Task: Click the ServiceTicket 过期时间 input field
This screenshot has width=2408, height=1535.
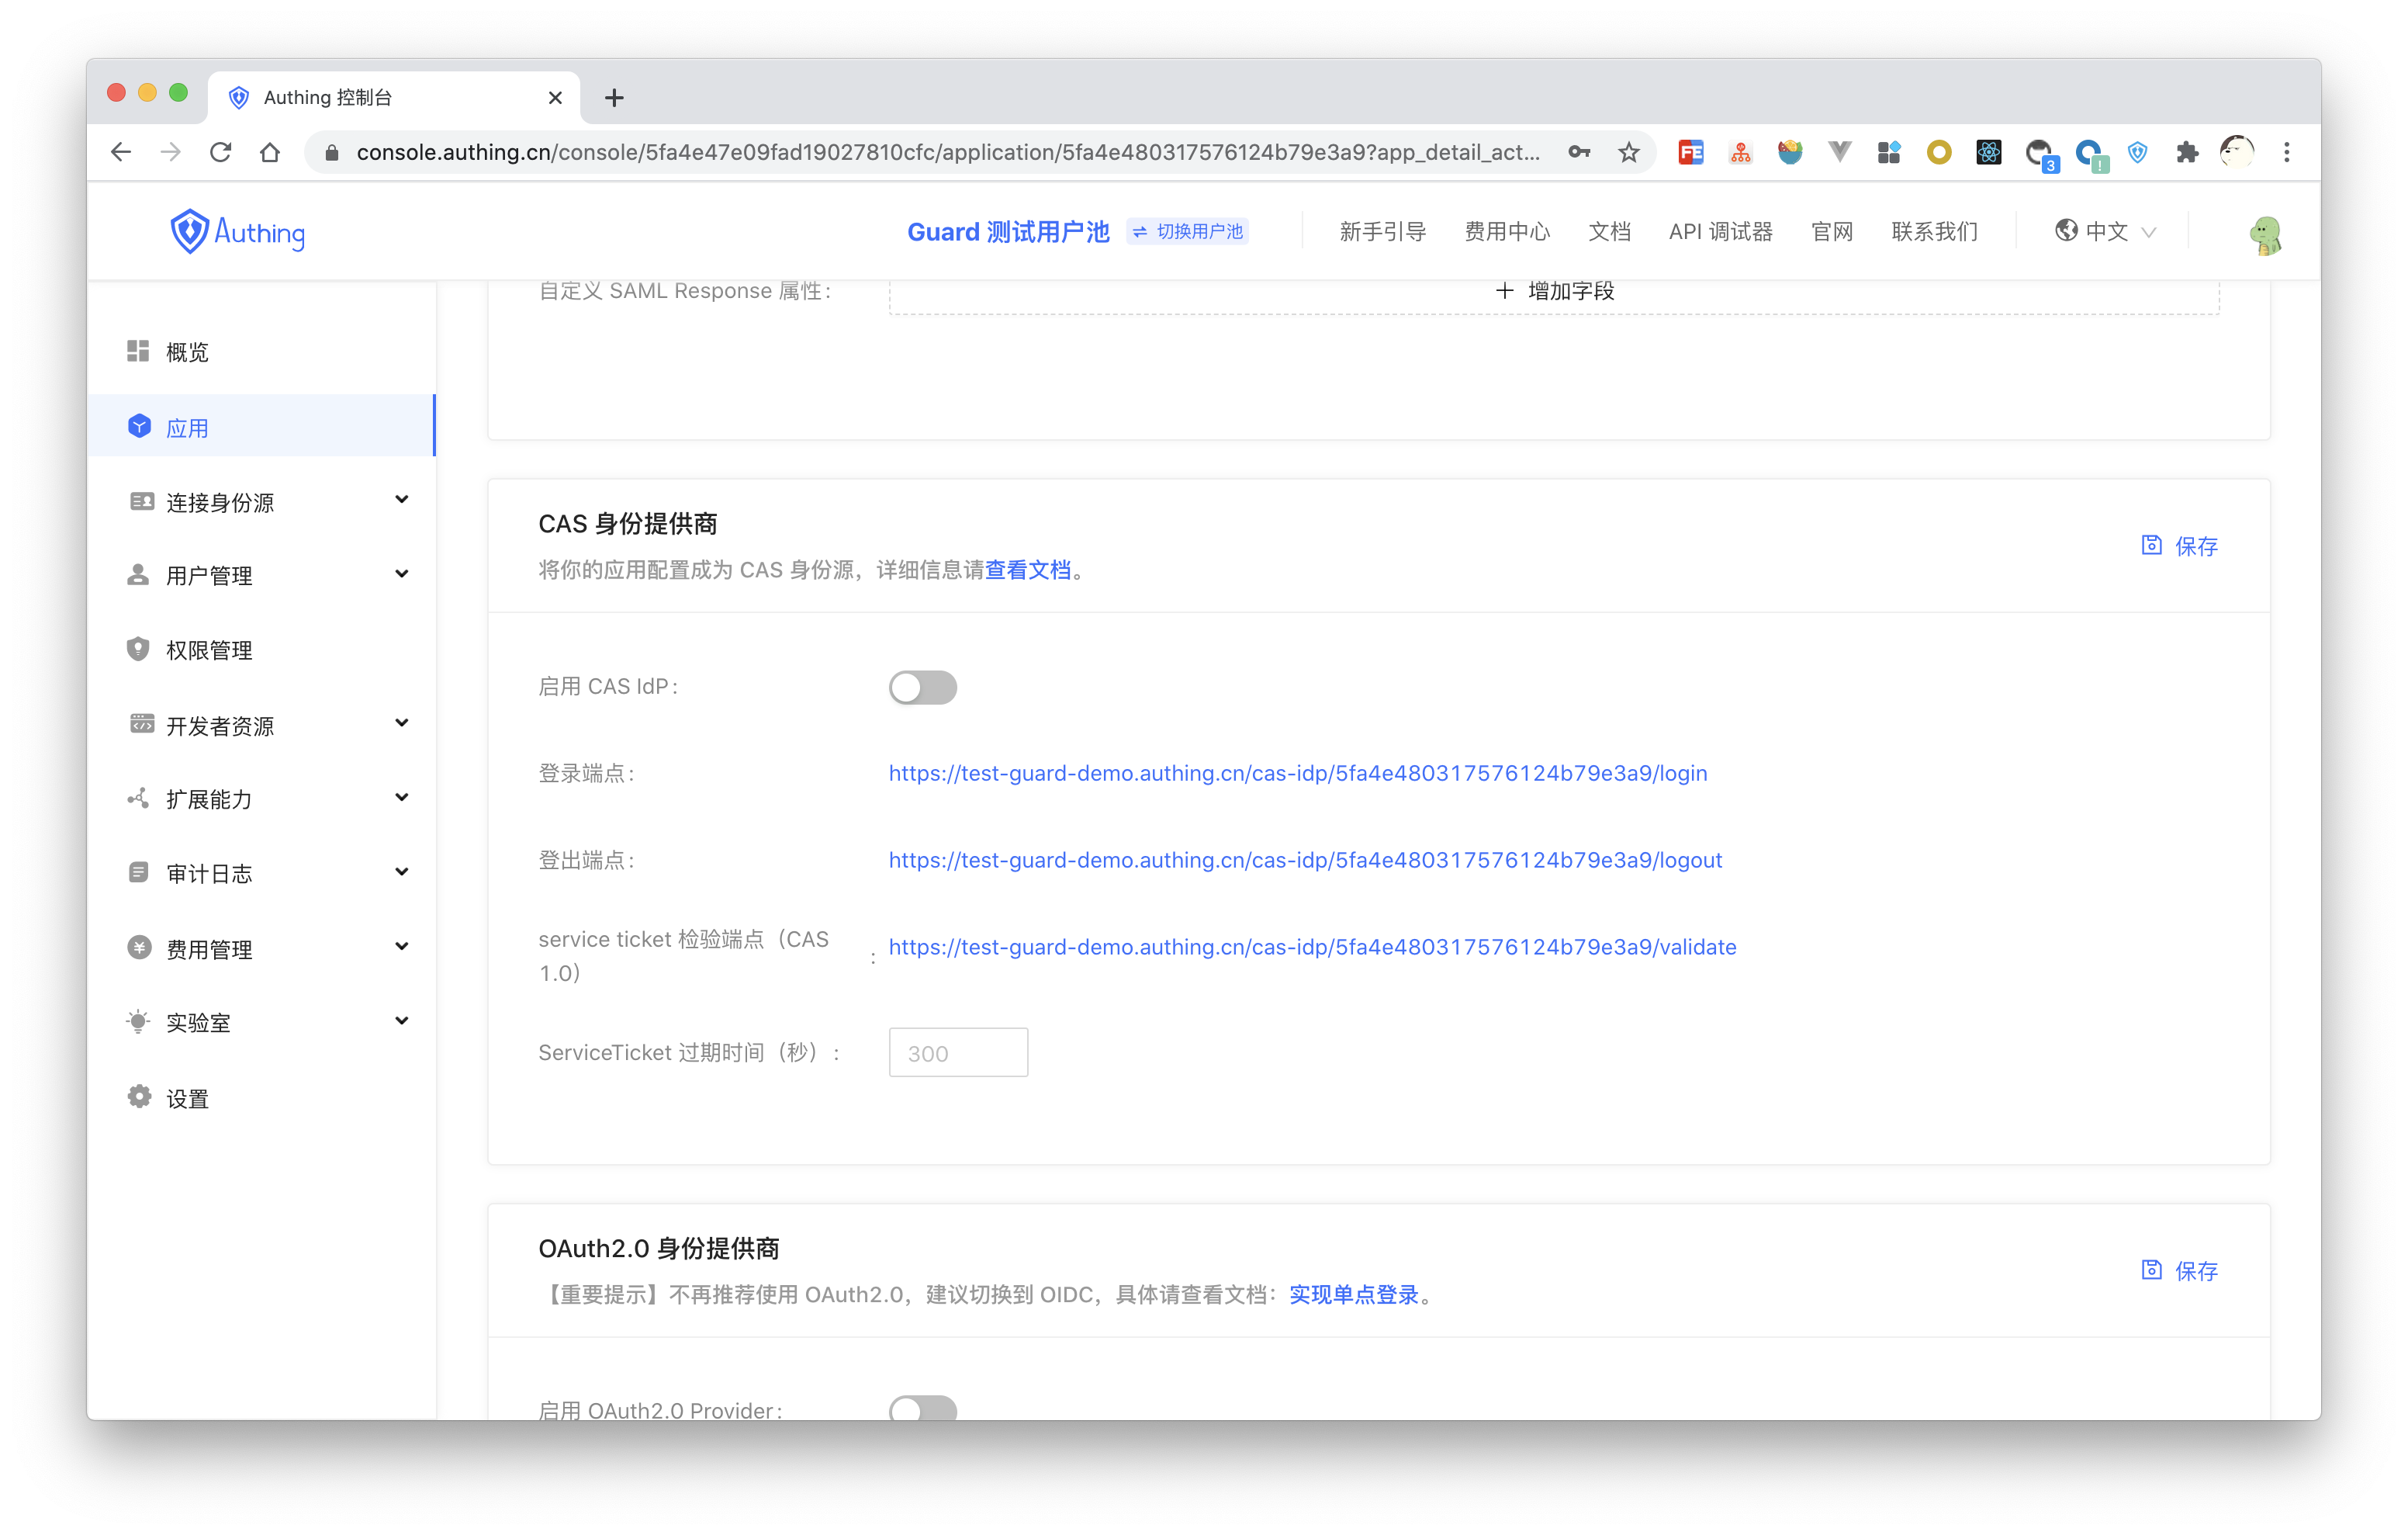Action: point(957,1052)
